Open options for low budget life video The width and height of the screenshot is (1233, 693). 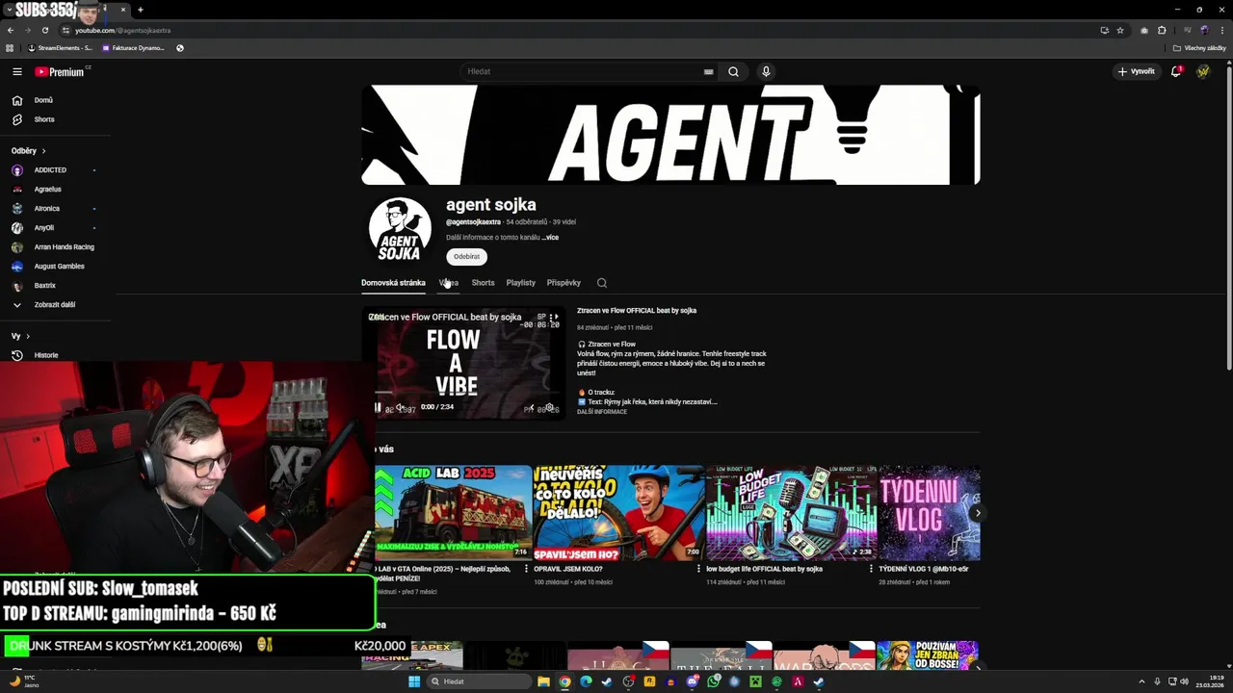(x=871, y=569)
